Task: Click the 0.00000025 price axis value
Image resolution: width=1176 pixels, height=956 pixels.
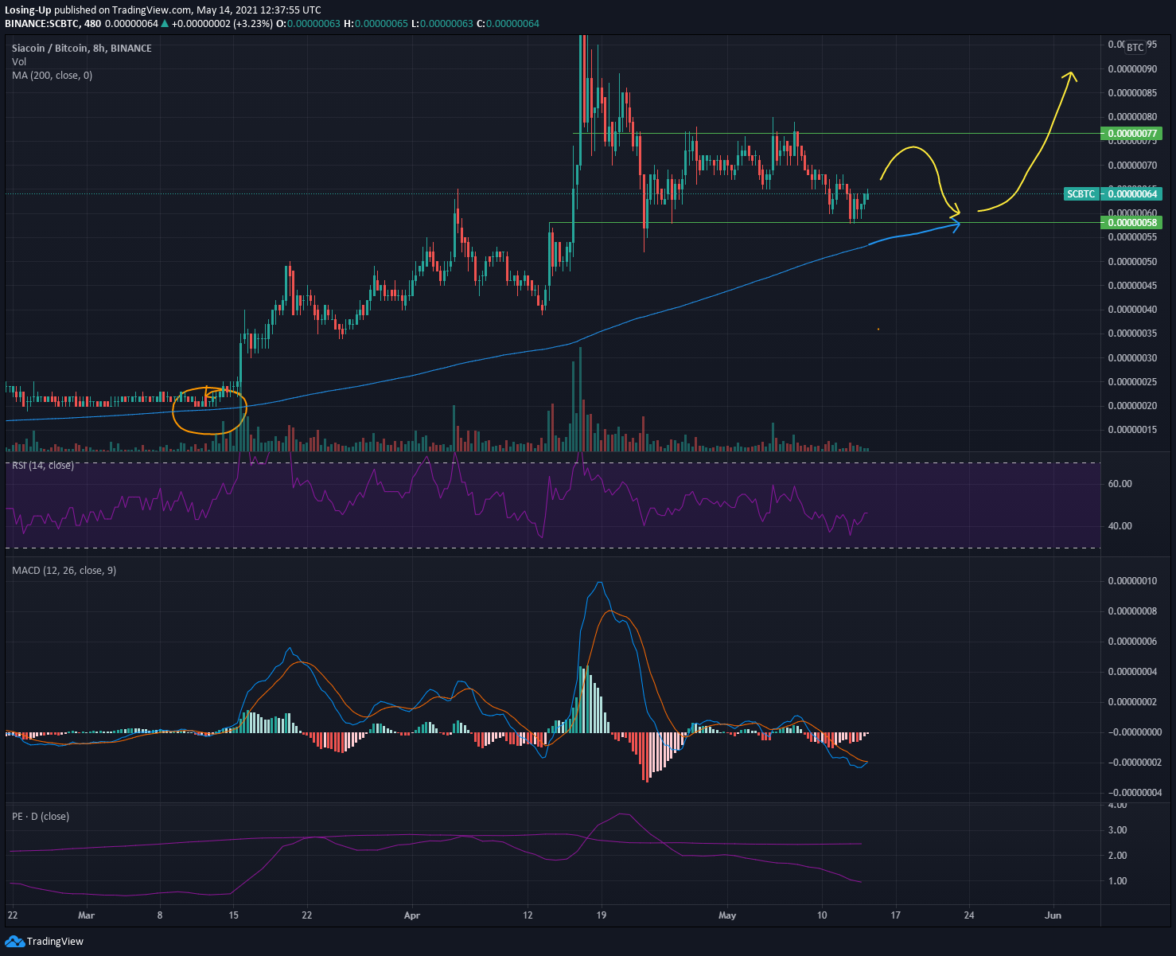Action: pyautogui.click(x=1132, y=382)
